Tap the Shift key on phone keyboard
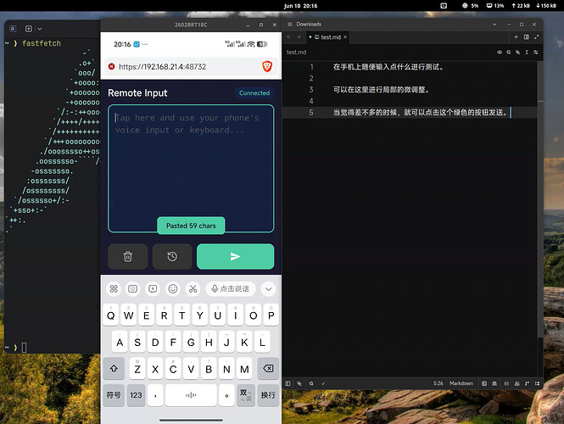 (x=114, y=369)
